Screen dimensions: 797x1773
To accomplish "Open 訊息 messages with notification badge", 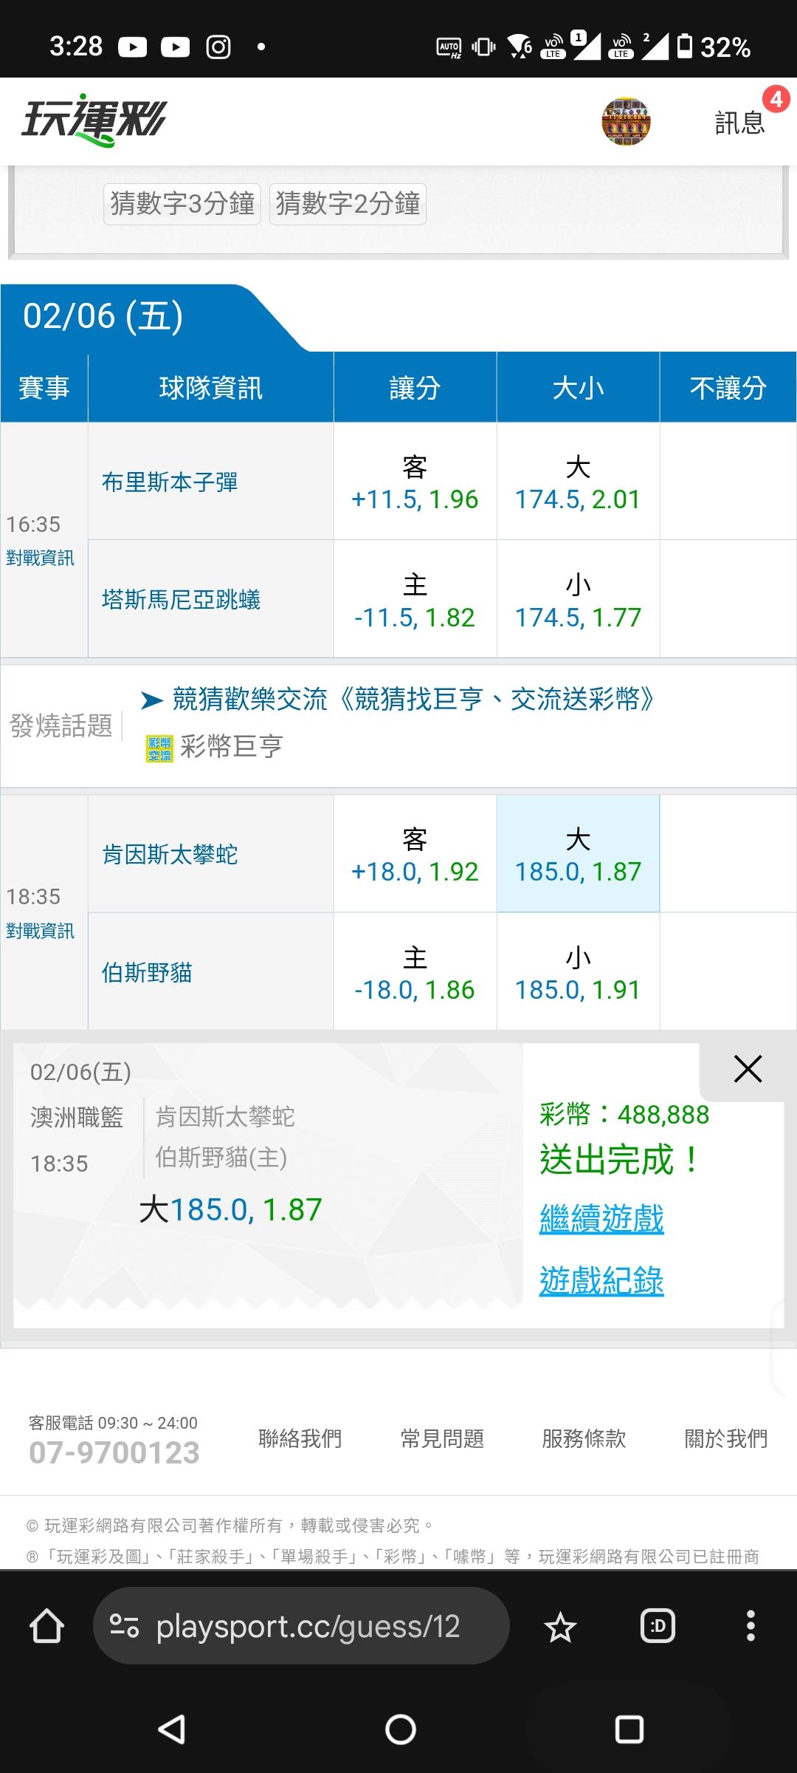I will pyautogui.click(x=740, y=122).
